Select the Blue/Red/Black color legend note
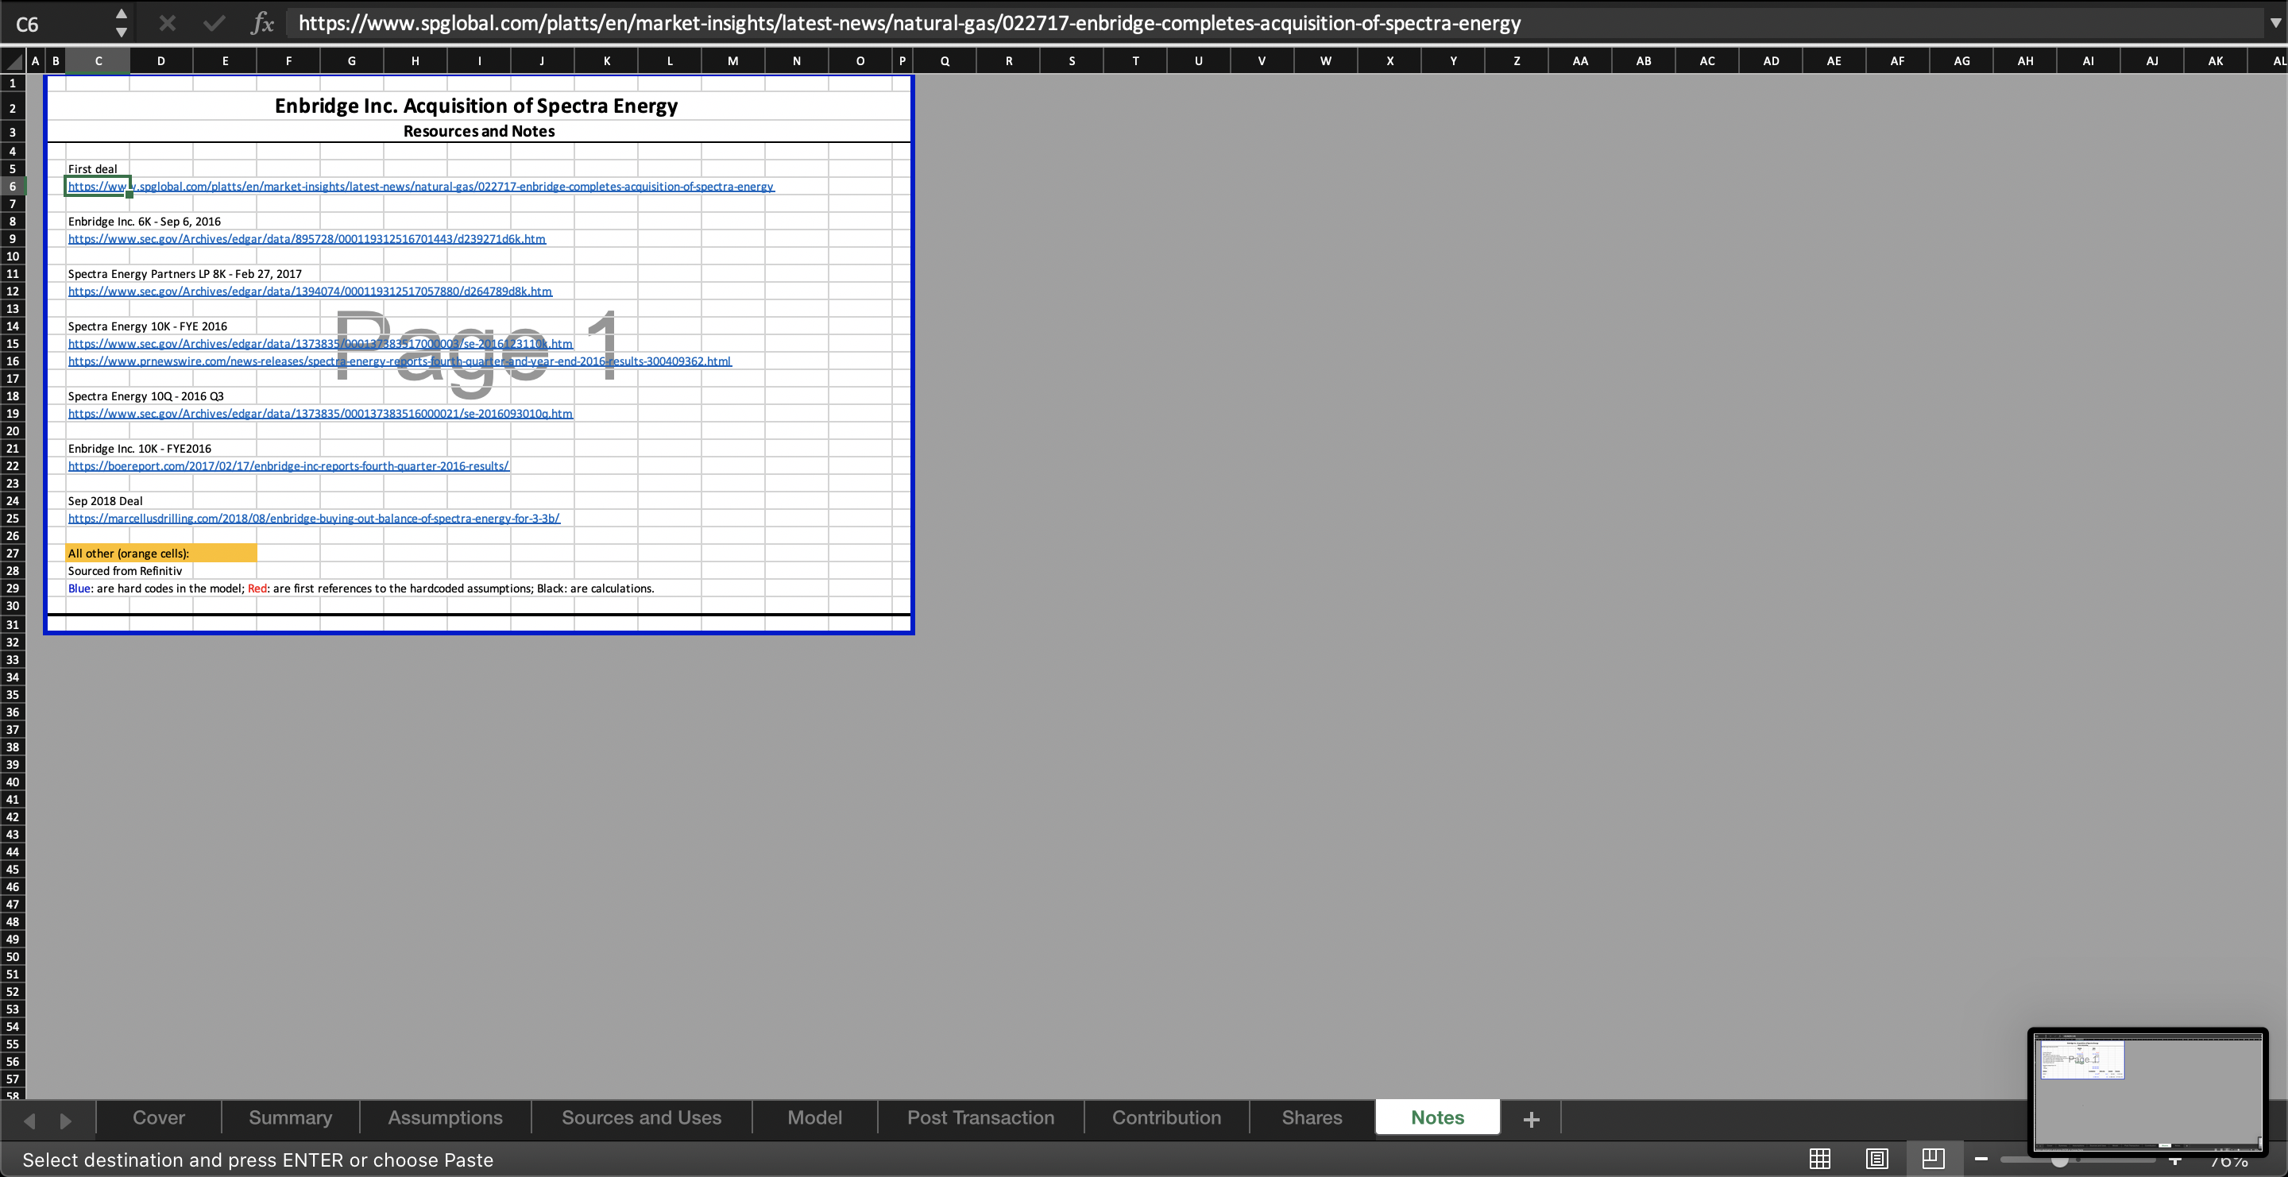The width and height of the screenshot is (2288, 1177). (x=361, y=588)
